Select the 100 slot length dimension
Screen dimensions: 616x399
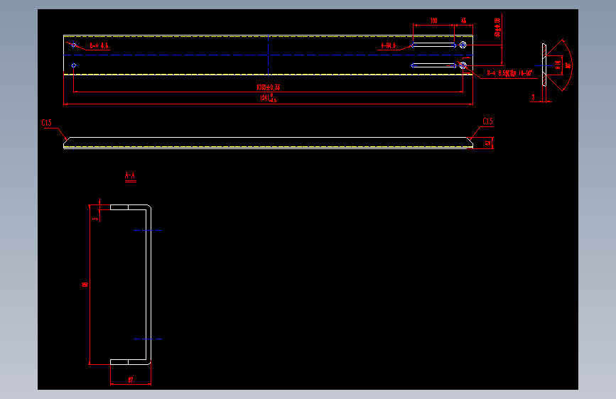pos(433,21)
